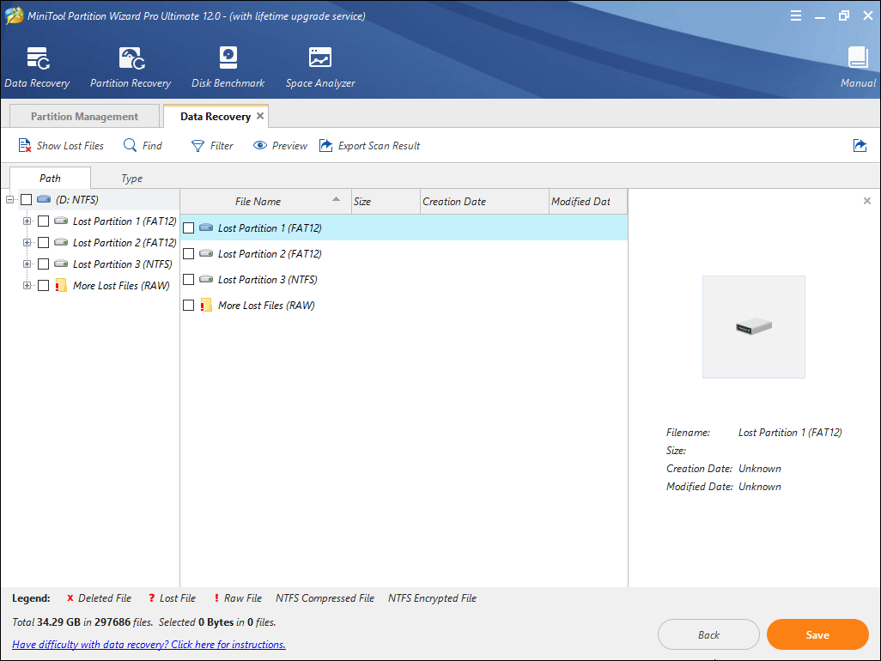Open the data recovery difficulty instructions link
This screenshot has height=661, width=881.
[149, 645]
